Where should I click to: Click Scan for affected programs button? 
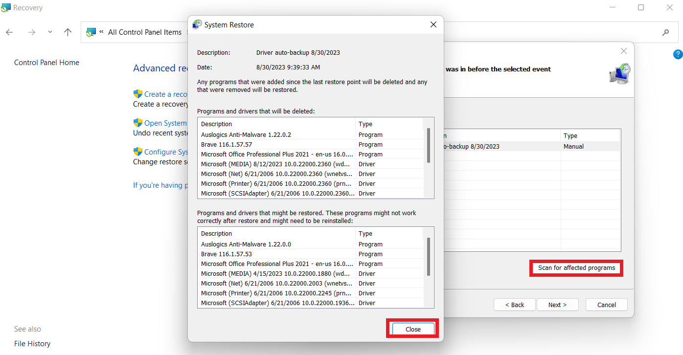coord(576,268)
